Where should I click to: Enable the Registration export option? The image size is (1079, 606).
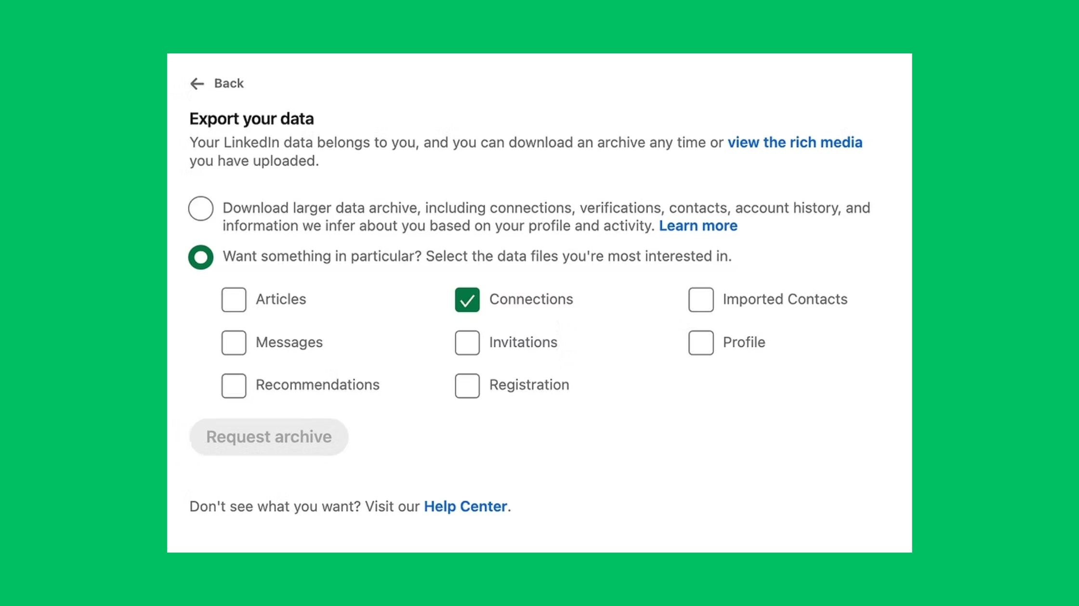pos(467,385)
